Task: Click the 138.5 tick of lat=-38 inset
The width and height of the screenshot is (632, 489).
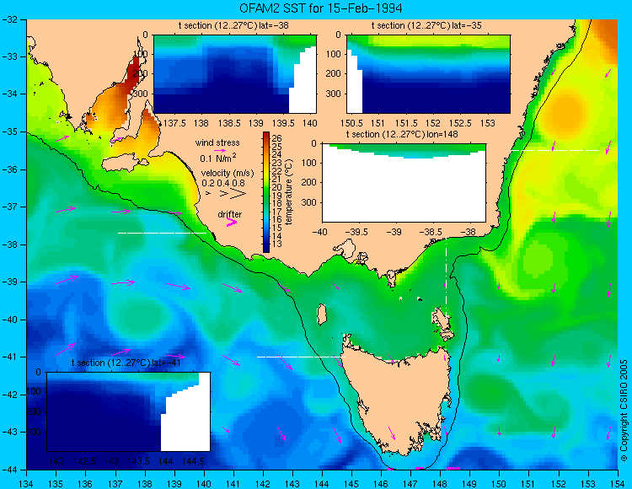Action: (x=229, y=123)
